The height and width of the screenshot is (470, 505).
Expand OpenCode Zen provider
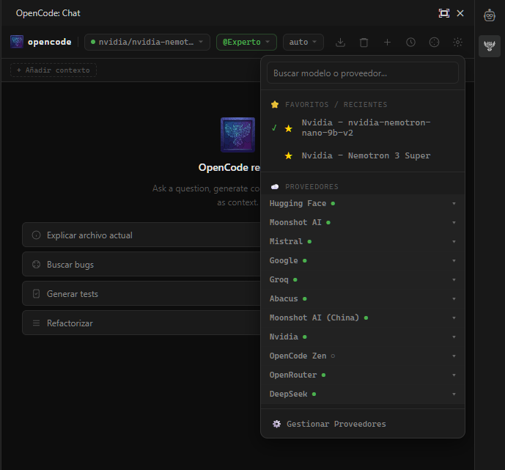tap(363, 356)
